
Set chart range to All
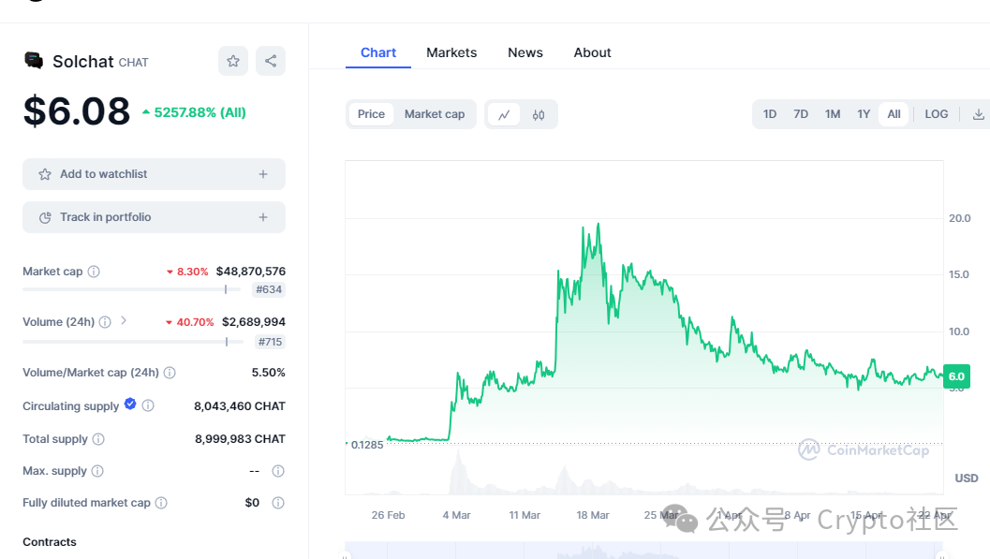coord(894,114)
